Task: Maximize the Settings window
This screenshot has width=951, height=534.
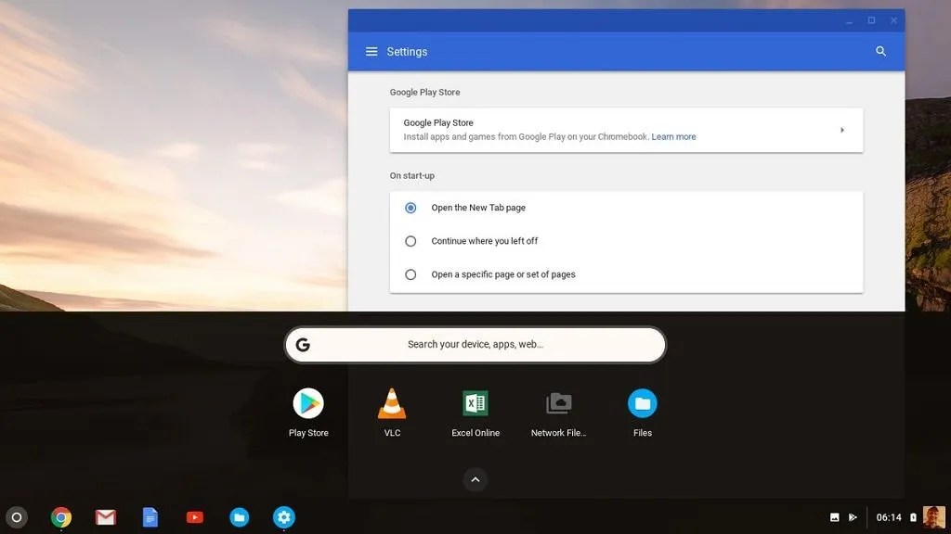Action: tap(871, 20)
